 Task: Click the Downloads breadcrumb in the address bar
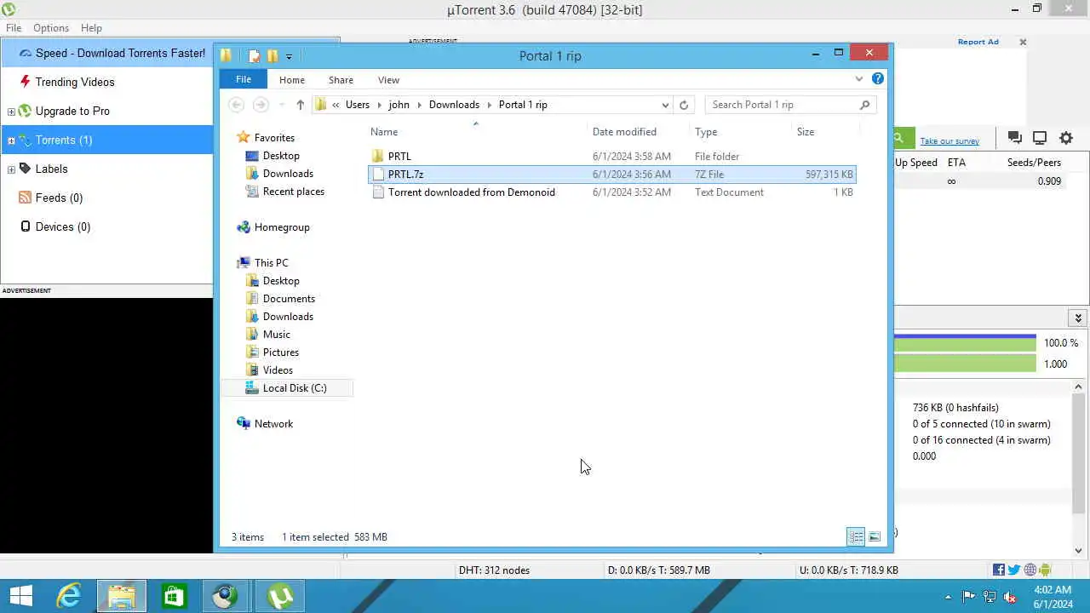pyautogui.click(x=454, y=105)
